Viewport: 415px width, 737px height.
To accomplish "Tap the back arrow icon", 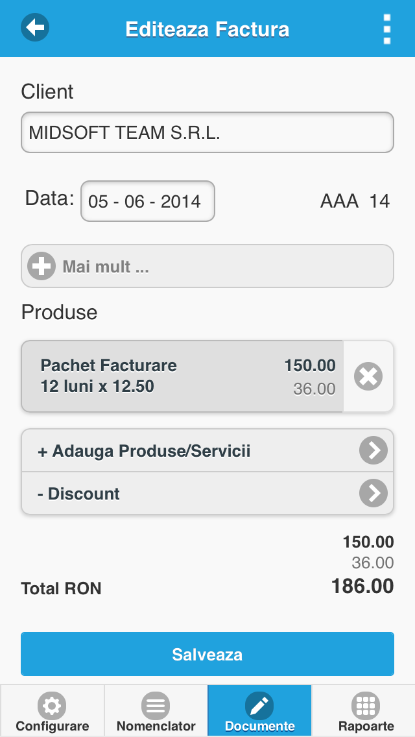I will click(35, 27).
